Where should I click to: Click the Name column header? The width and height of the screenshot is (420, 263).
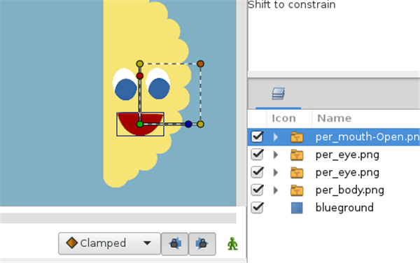click(335, 118)
